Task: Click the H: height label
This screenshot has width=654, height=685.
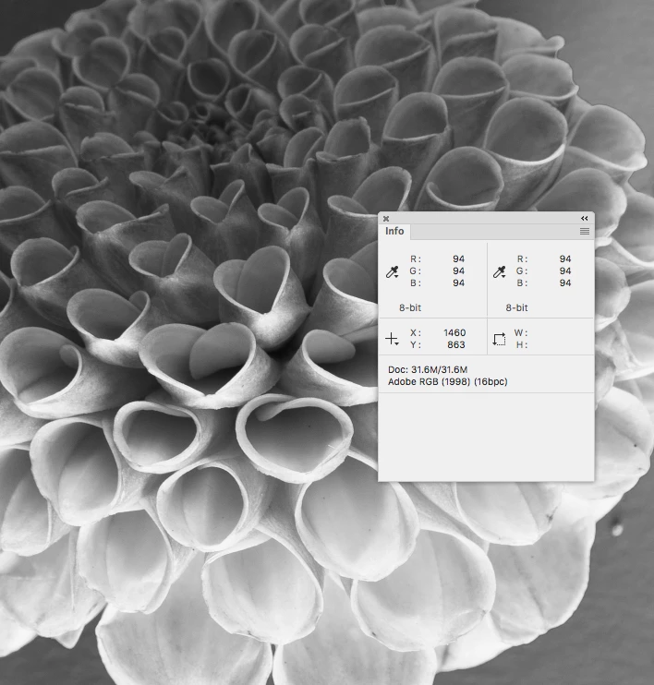Action: [x=522, y=344]
